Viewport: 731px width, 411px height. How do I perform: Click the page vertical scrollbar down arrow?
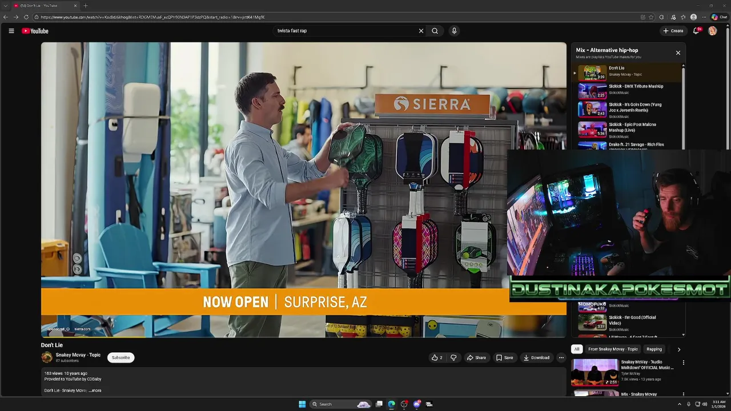[x=728, y=393]
